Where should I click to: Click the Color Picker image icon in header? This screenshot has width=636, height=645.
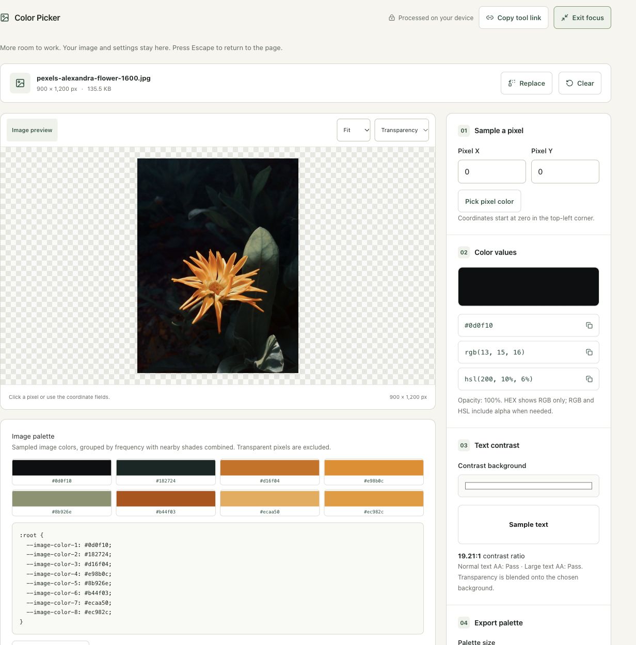[x=5, y=18]
